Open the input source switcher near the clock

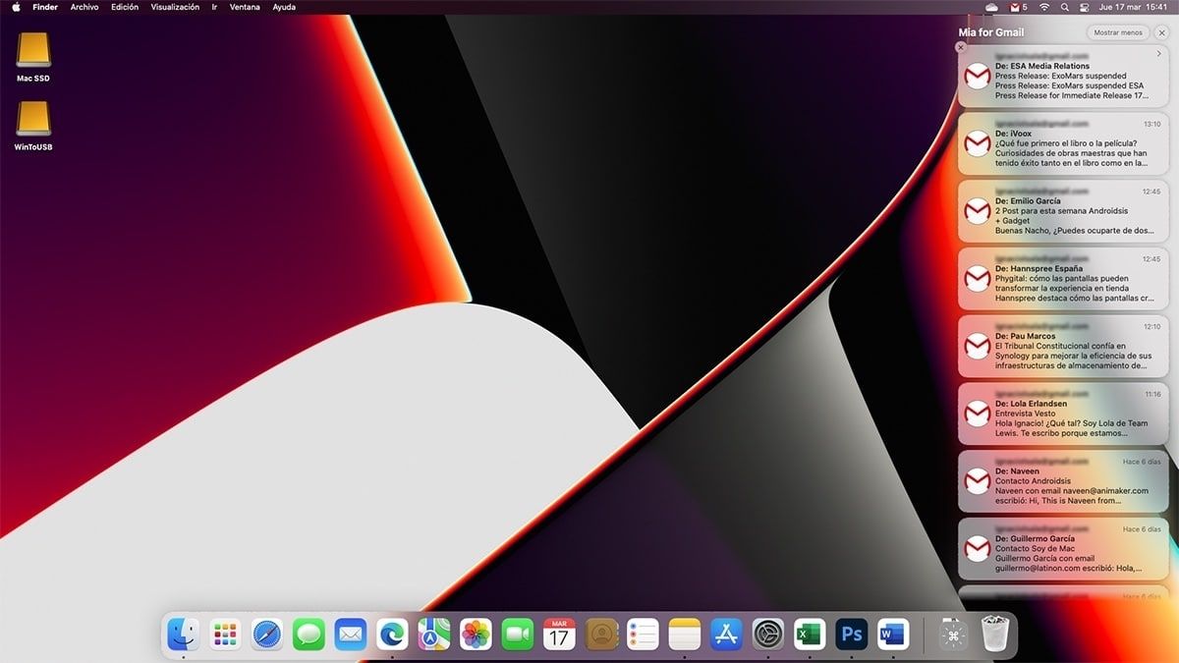tap(1085, 7)
